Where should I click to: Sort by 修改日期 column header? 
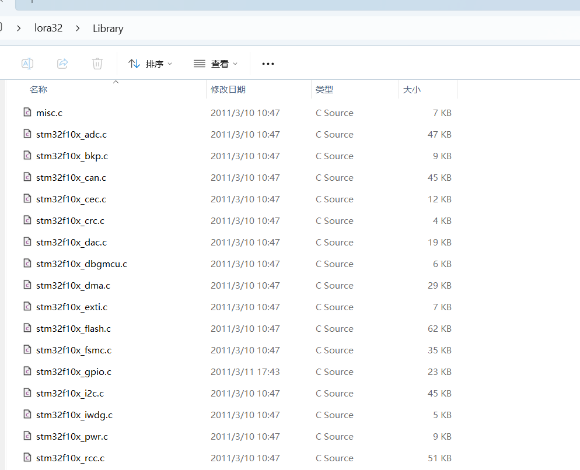point(228,89)
